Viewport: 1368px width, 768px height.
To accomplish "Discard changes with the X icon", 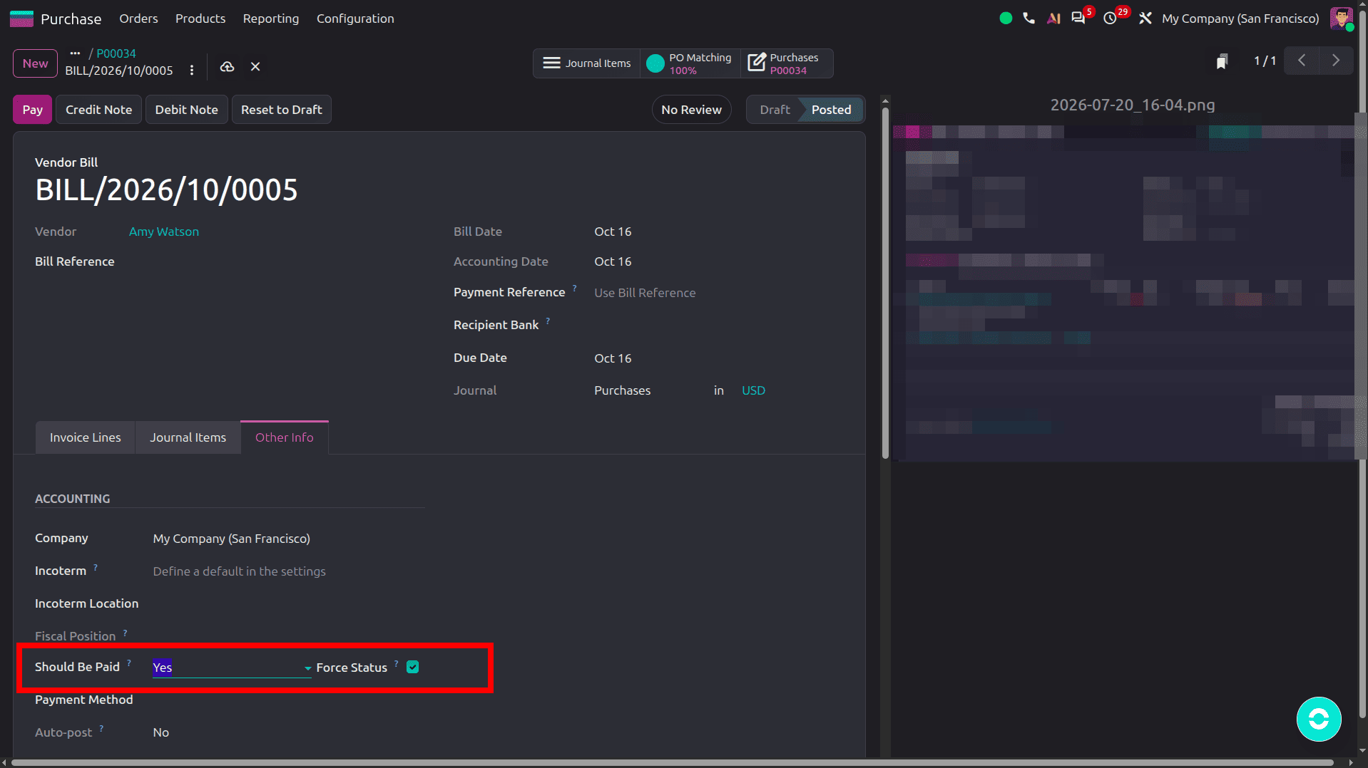I will 255,66.
